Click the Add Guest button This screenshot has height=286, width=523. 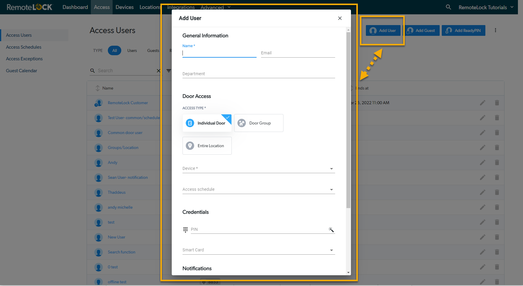point(421,30)
